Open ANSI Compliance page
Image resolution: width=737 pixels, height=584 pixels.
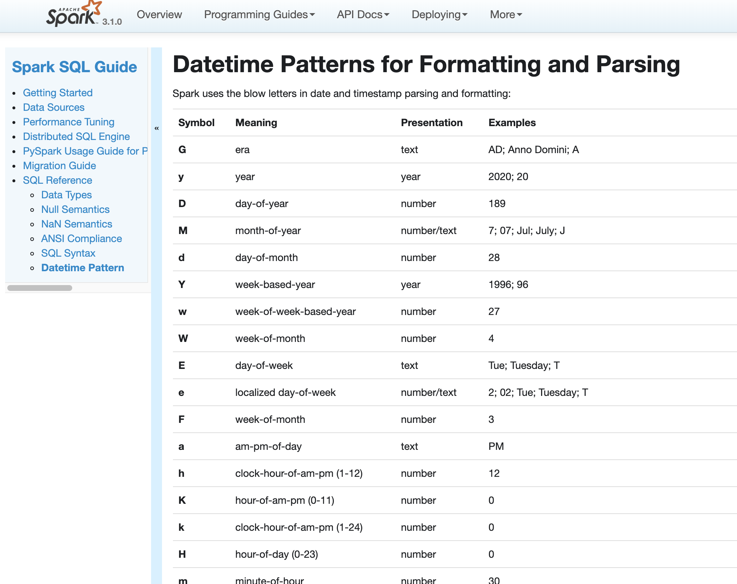click(81, 238)
